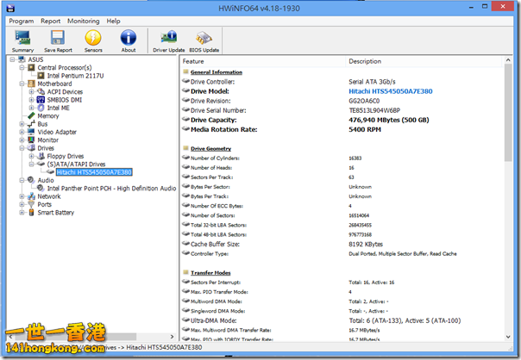Expand the Floppy Drives node

(32, 156)
